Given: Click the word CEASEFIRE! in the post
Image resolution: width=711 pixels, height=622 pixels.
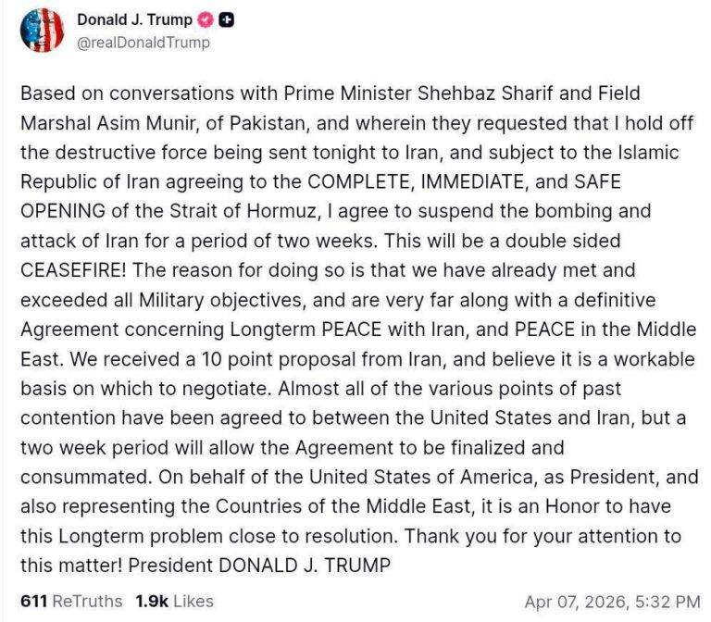Looking at the screenshot, I should [x=73, y=270].
